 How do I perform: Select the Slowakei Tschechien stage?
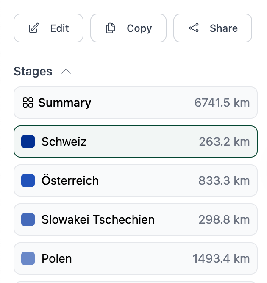[x=136, y=219]
